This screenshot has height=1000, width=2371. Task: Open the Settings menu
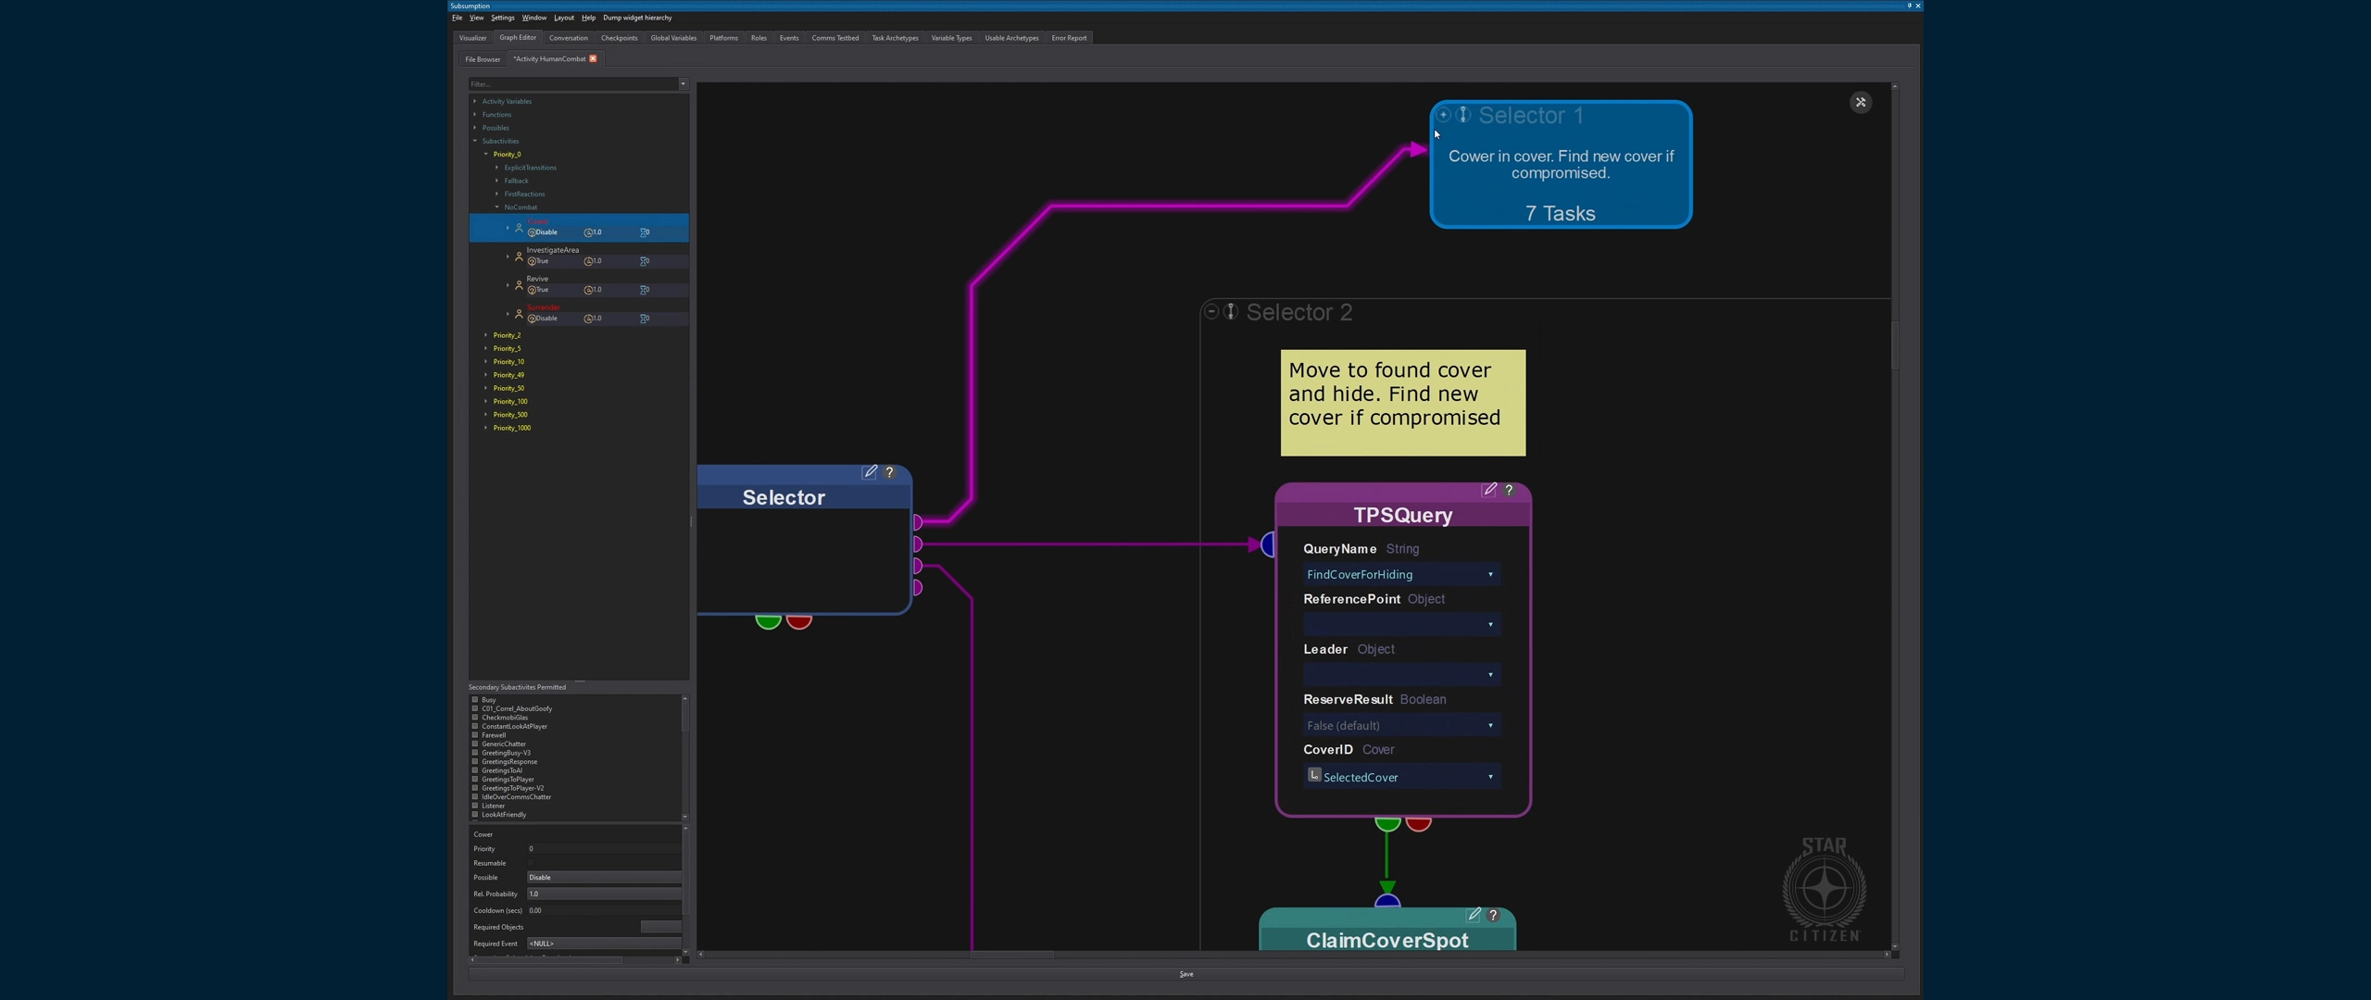[502, 18]
